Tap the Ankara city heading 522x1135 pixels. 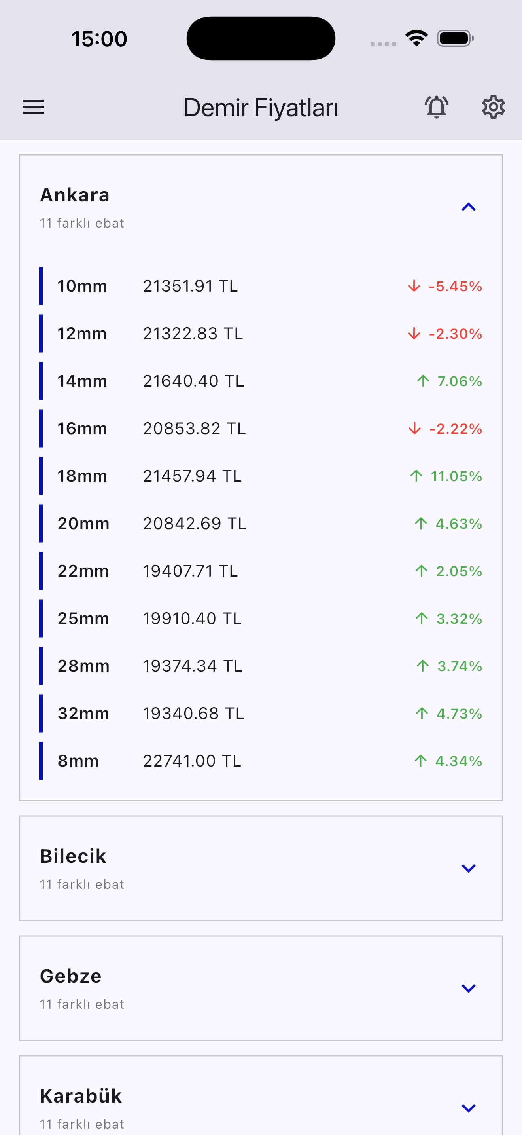coord(75,195)
